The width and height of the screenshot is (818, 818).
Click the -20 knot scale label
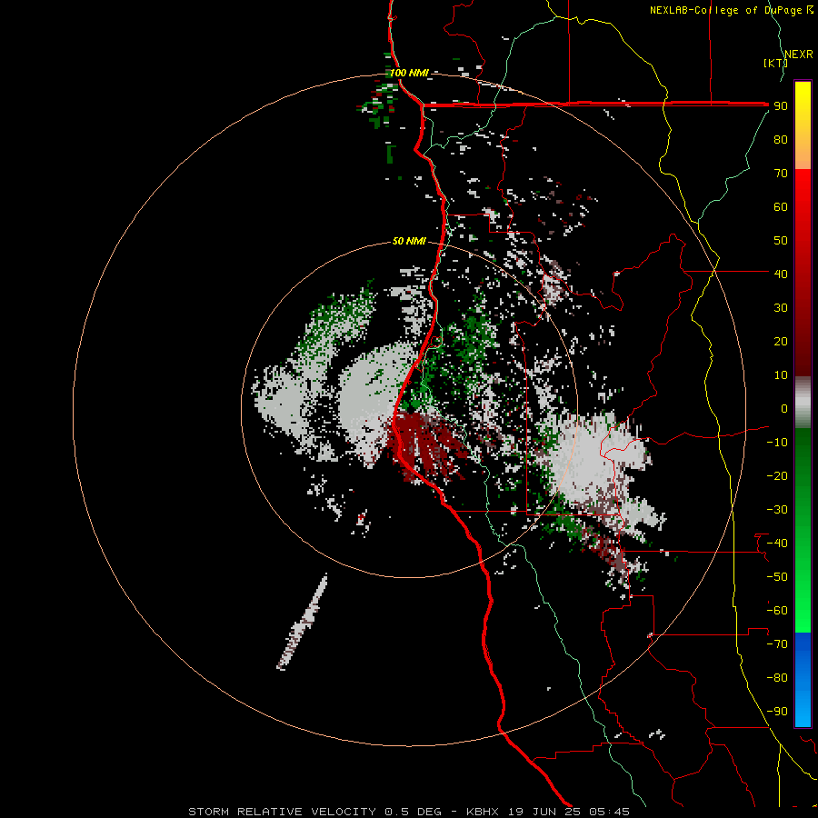click(x=777, y=476)
